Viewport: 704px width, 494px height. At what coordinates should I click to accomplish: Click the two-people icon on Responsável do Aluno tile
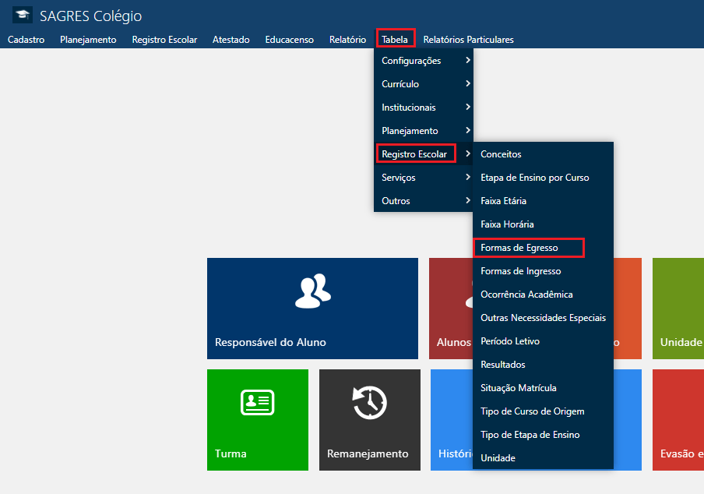click(312, 290)
